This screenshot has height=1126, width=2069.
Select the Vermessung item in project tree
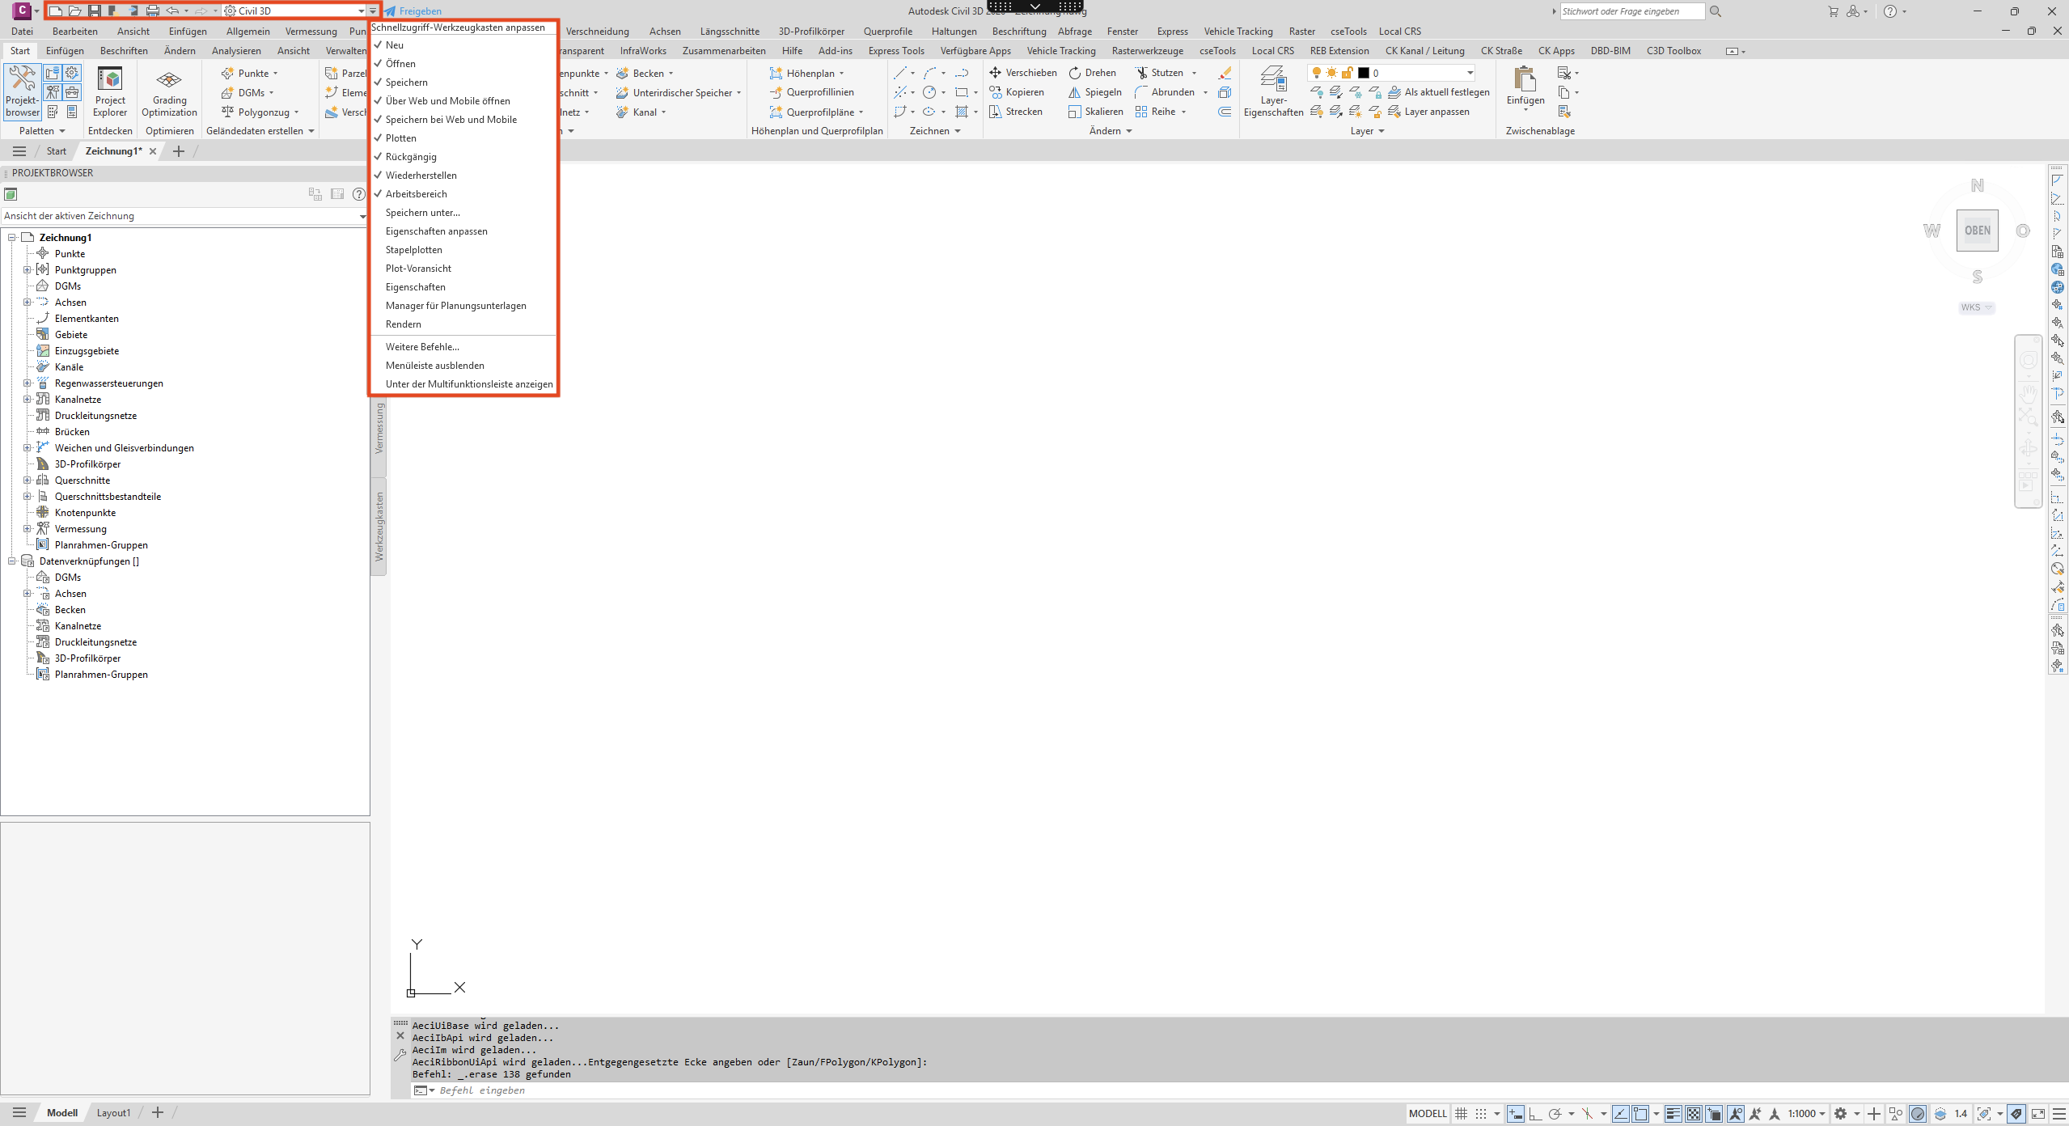point(81,529)
